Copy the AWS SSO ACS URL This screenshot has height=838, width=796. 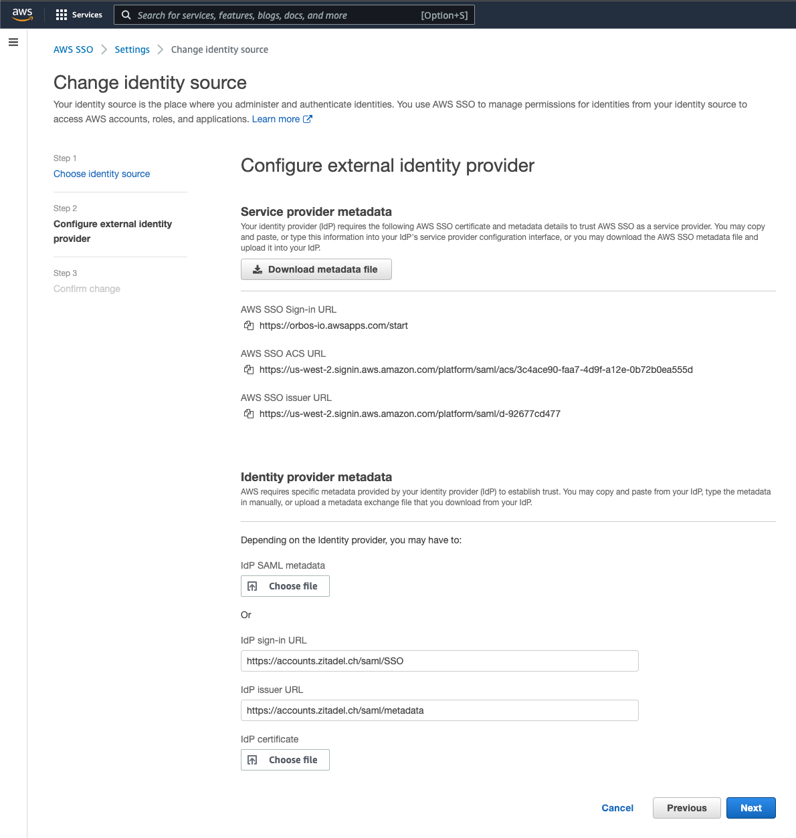click(249, 370)
